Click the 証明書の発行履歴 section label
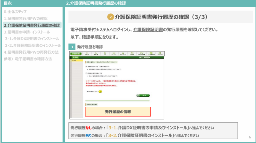The height and width of the screenshot is (143, 256). tap(92, 104)
